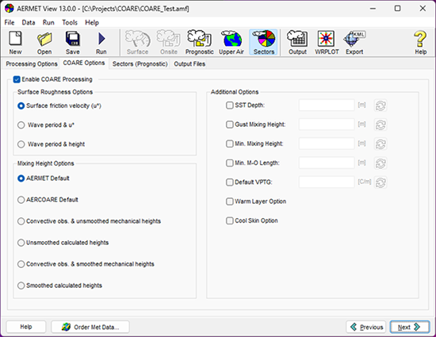
Task: Go back with the Previous button
Action: click(x=366, y=327)
